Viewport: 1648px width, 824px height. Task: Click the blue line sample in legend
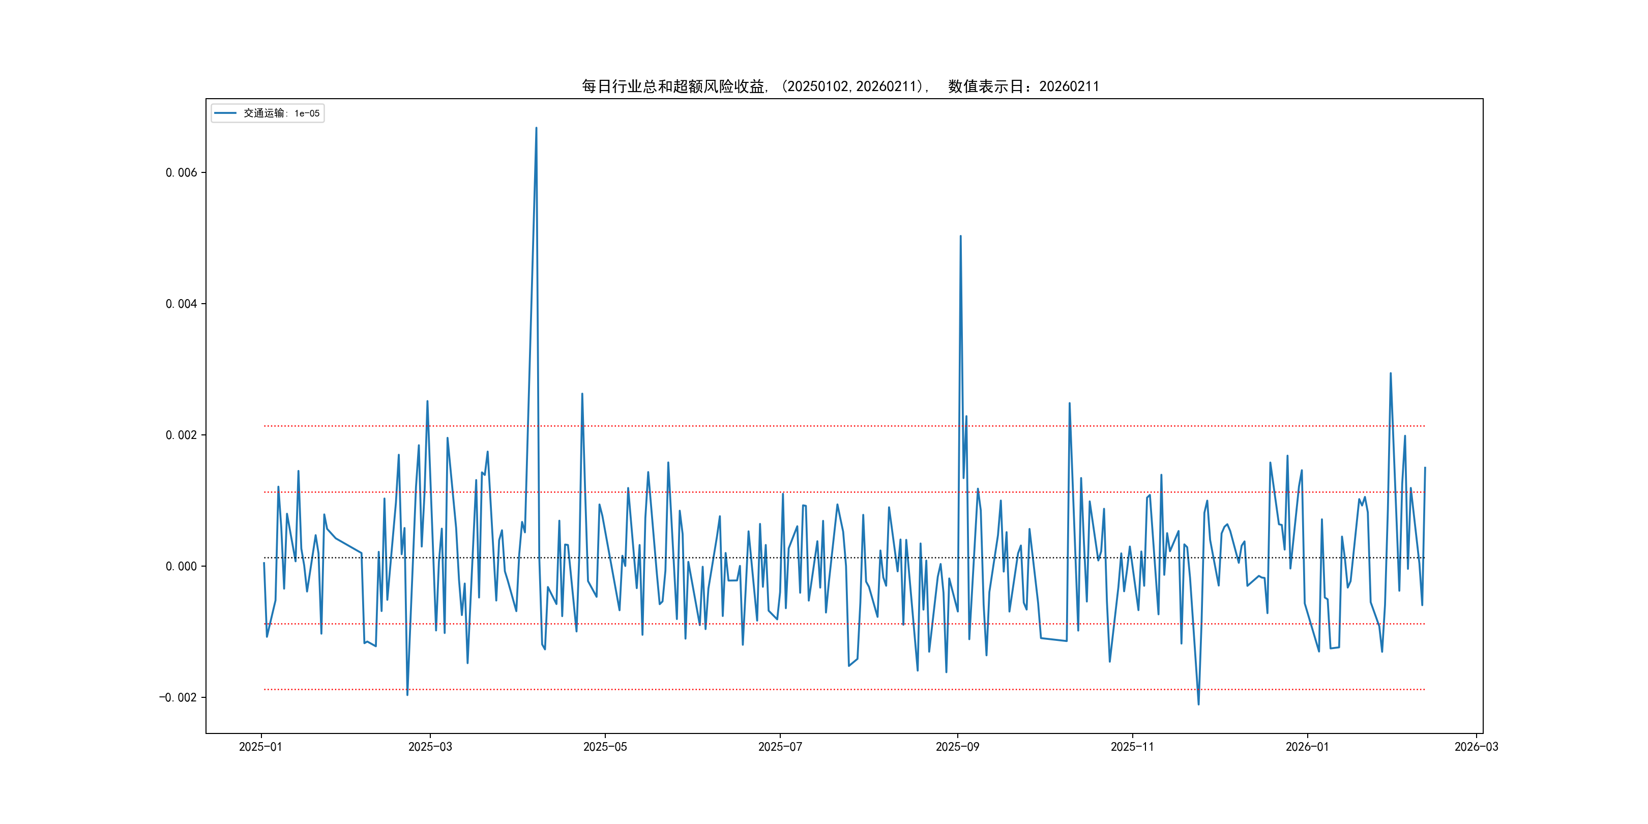(225, 113)
